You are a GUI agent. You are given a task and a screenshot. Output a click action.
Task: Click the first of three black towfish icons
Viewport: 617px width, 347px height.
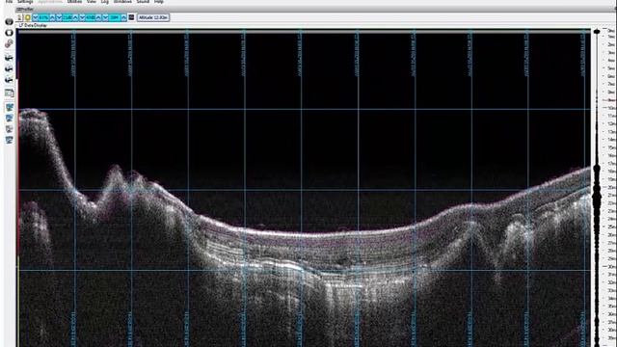click(9, 58)
